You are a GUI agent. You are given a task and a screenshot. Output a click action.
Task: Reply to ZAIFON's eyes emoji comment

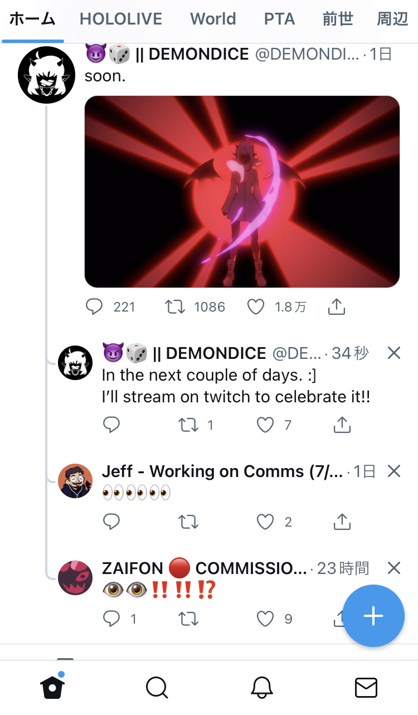(112, 619)
